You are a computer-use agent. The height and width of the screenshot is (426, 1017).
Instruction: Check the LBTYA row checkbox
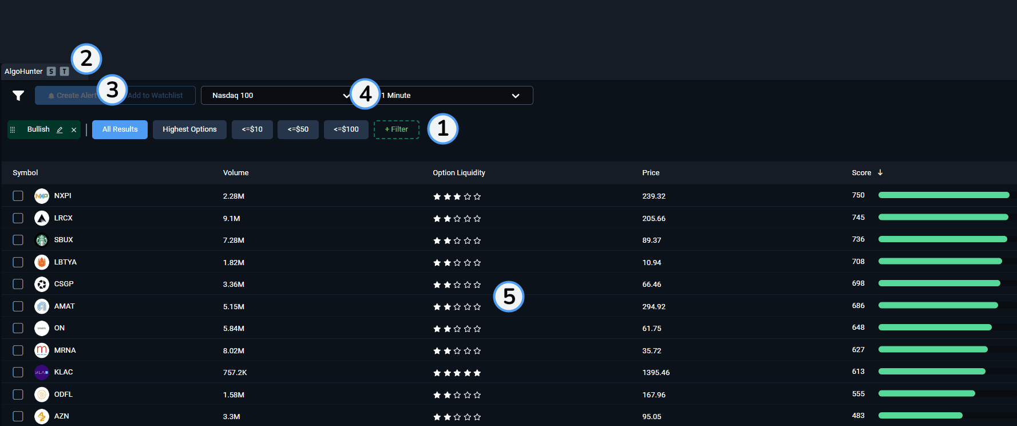(x=18, y=262)
